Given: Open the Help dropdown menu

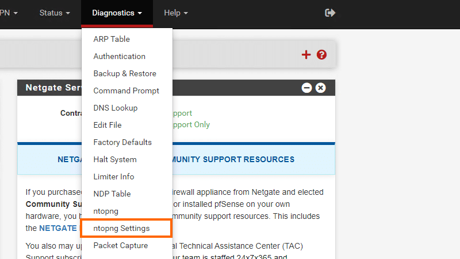Looking at the screenshot, I should tap(175, 13).
